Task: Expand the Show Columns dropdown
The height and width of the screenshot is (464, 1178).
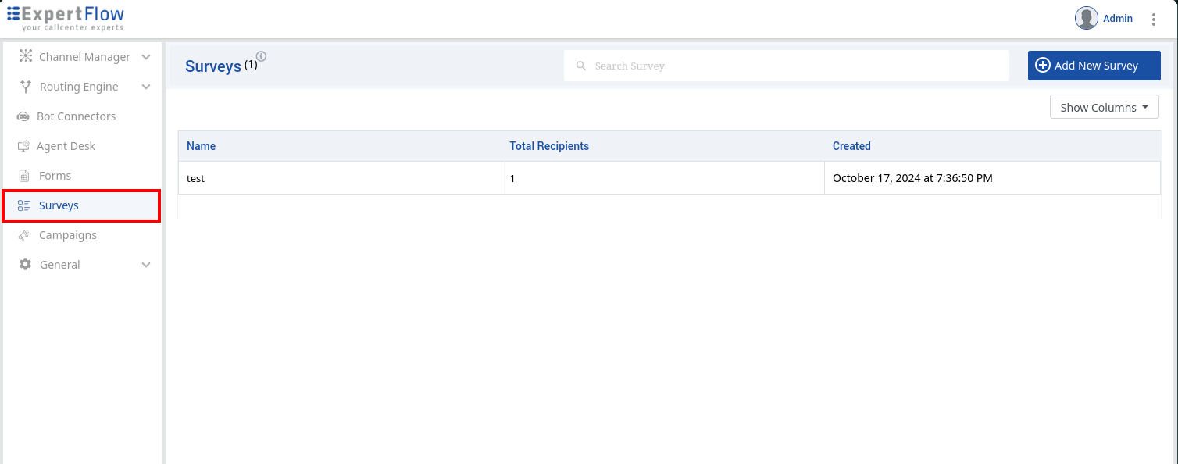Action: coord(1104,106)
